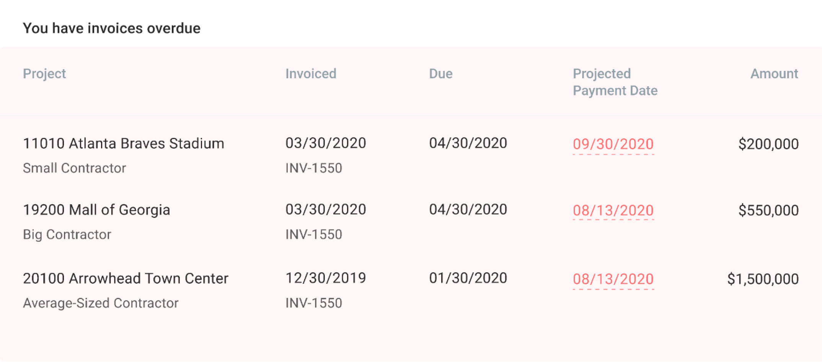822x362 pixels.
Task: Click the Small Contractor label
Action: click(74, 168)
